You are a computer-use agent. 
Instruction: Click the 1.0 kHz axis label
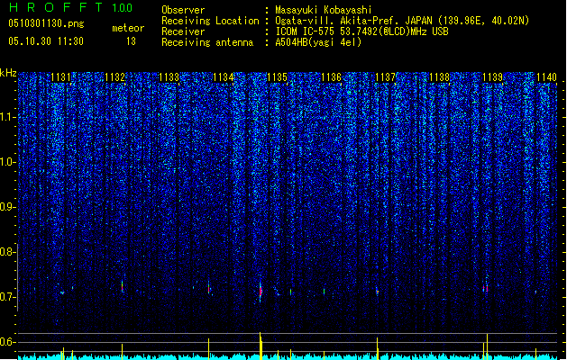click(x=7, y=163)
